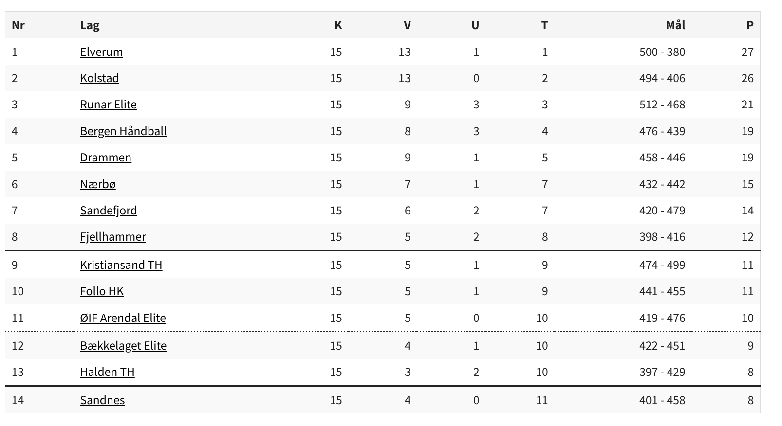
Task: Open the Elverum team link
Action: click(101, 52)
